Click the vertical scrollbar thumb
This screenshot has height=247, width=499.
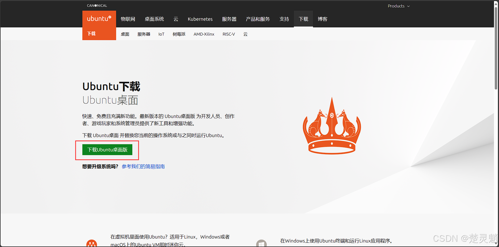point(496,48)
